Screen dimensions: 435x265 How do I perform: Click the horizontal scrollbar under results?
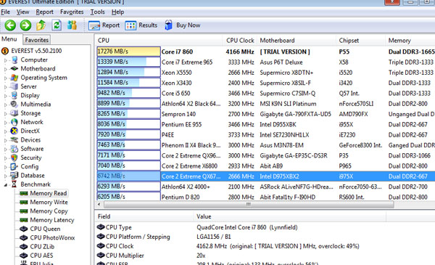click(249, 205)
